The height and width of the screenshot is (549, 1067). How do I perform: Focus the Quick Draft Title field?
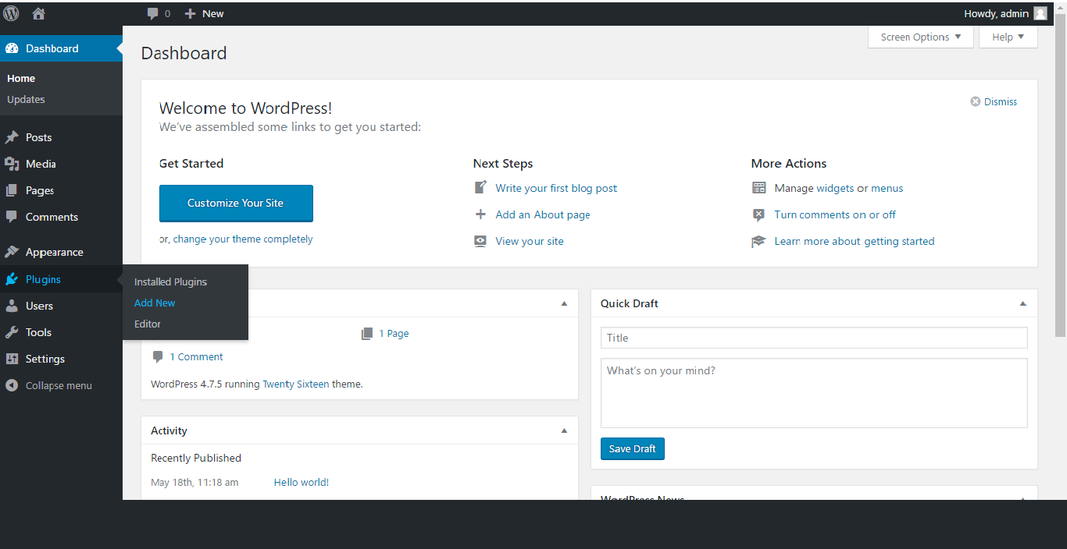(x=814, y=338)
